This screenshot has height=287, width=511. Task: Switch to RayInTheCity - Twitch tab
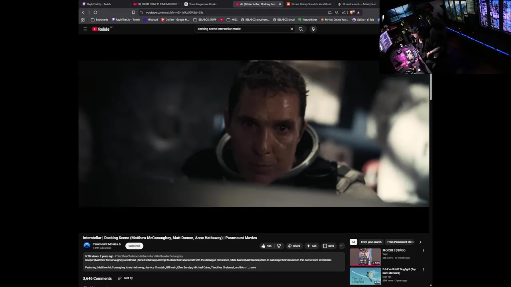pos(104,4)
